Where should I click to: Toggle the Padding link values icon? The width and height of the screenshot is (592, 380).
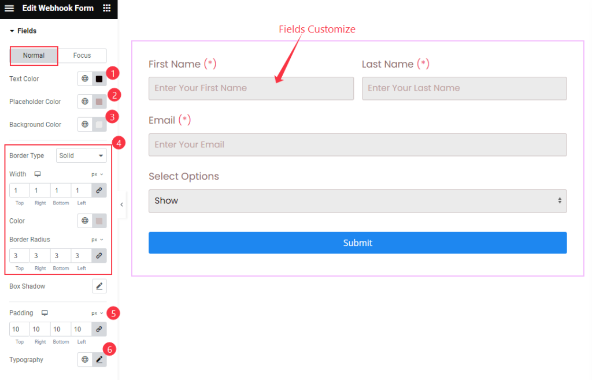pyautogui.click(x=99, y=329)
